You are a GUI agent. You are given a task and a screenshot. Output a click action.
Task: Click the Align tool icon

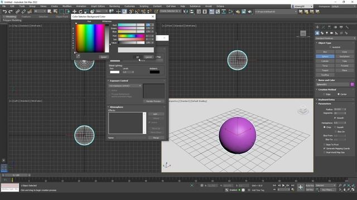(x=192, y=11)
